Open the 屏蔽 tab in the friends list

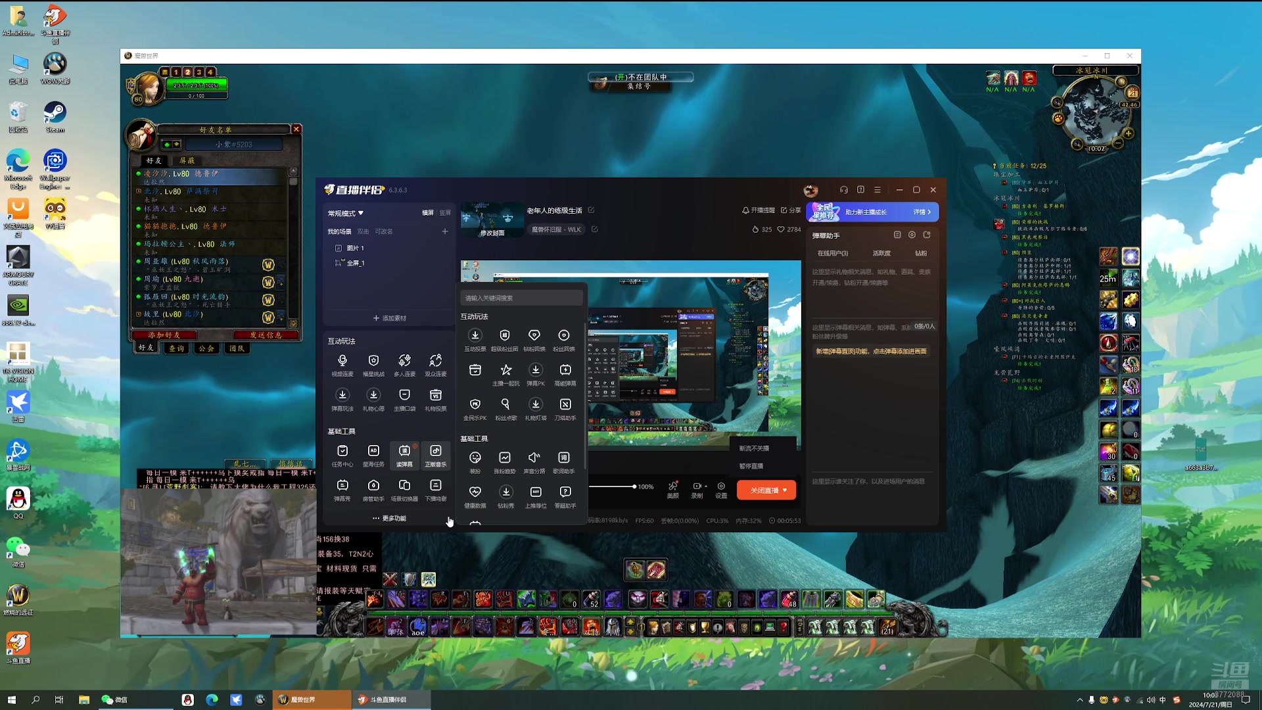(187, 161)
